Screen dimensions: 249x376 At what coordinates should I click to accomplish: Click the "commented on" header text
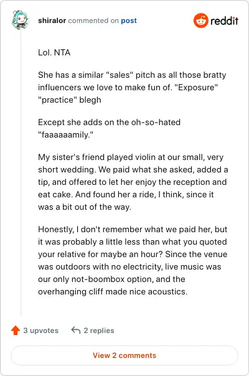pos(93,21)
